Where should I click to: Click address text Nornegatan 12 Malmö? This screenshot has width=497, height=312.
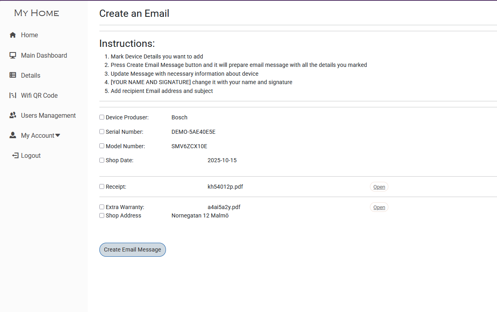200,215
